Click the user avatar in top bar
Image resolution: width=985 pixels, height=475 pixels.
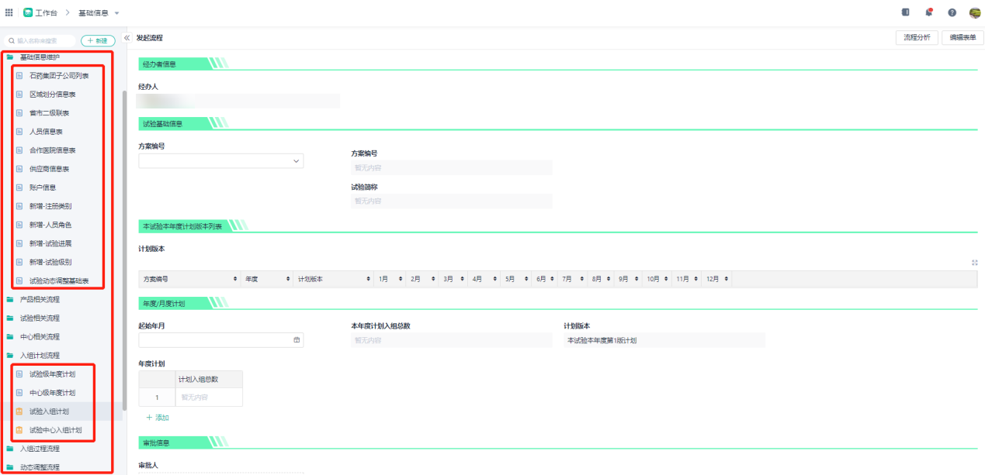tap(974, 12)
